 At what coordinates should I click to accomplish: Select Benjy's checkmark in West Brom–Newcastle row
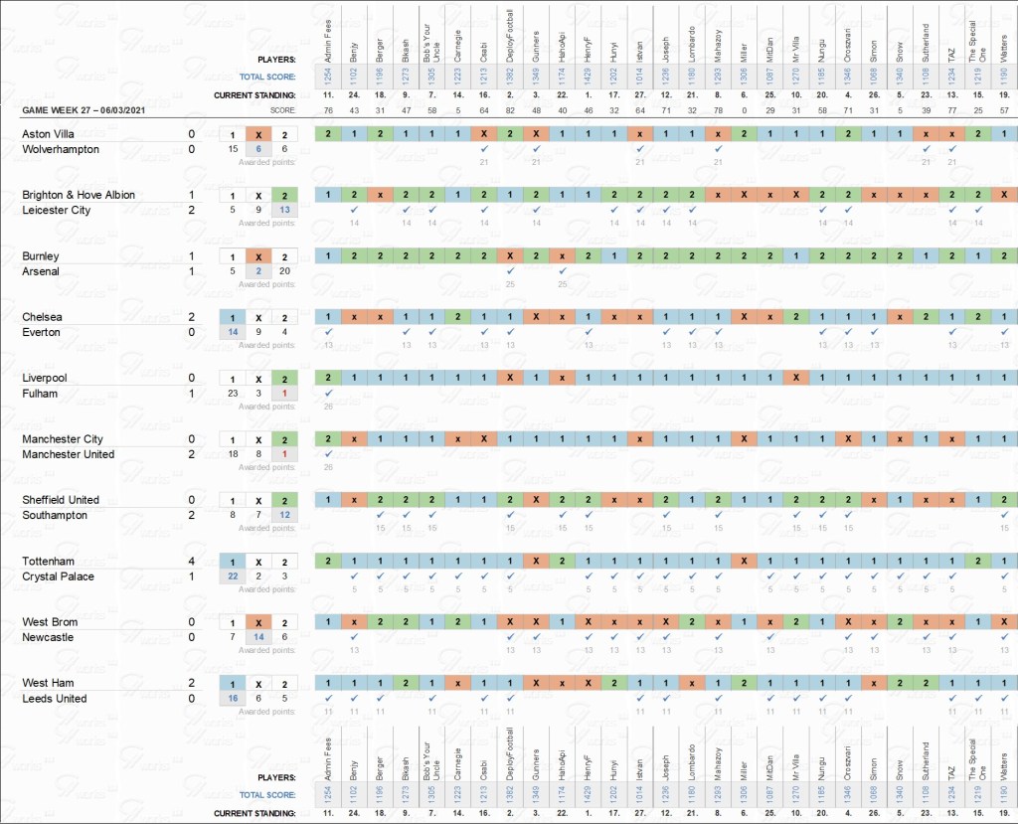(354, 638)
